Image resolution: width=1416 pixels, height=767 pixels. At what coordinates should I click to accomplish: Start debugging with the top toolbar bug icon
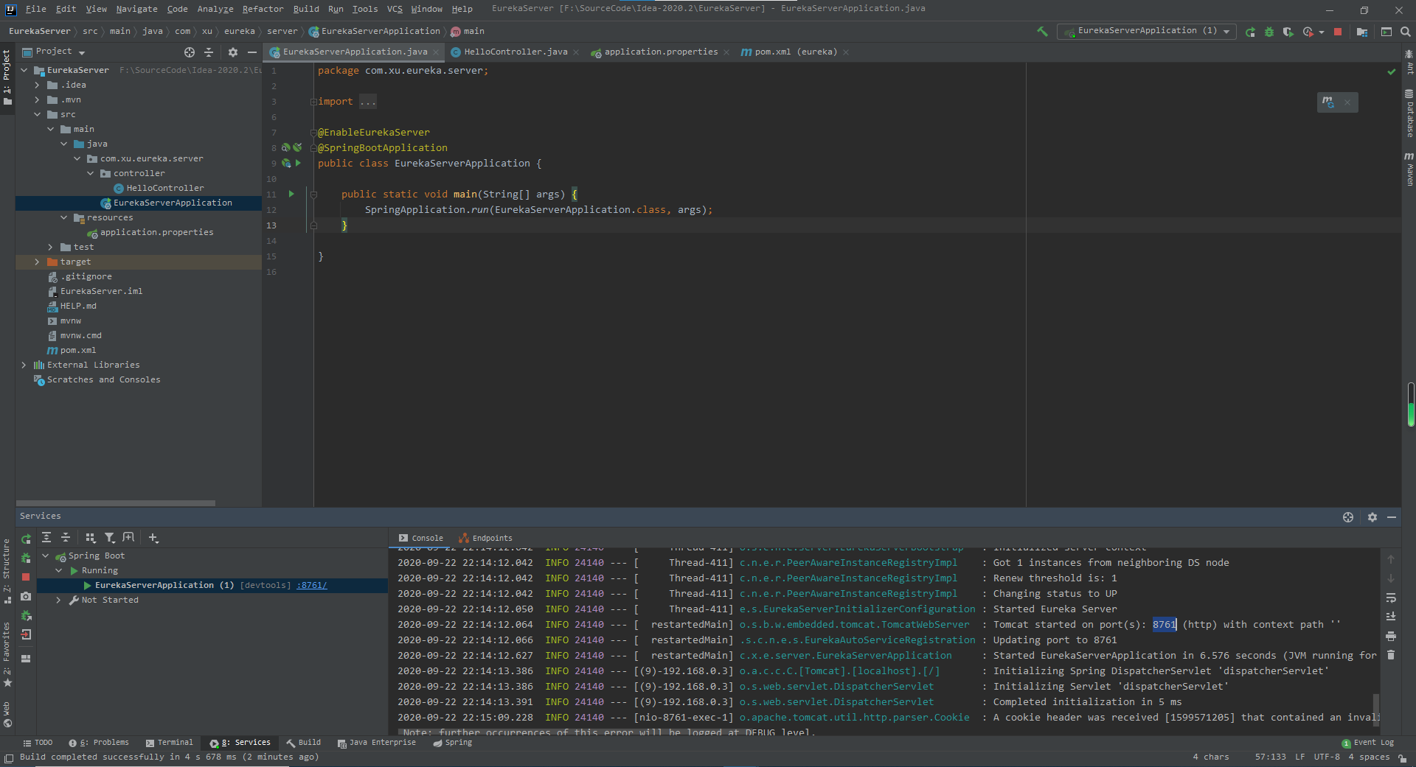[x=1269, y=32]
